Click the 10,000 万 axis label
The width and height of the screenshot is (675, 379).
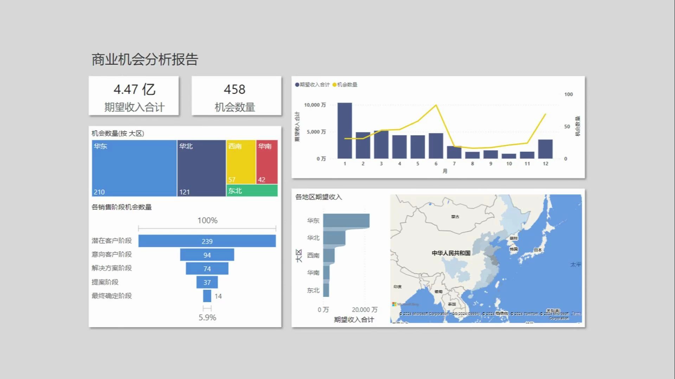click(315, 105)
